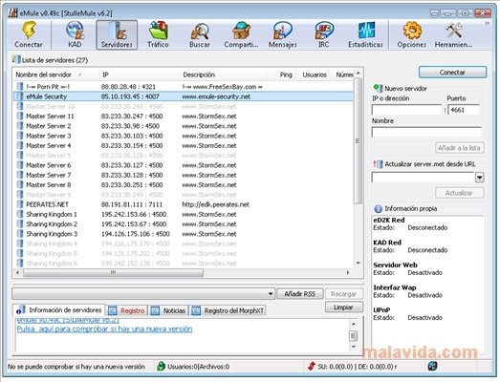Expand the server.met URL dropdown
This screenshot has height=382, width=500.
click(479, 178)
